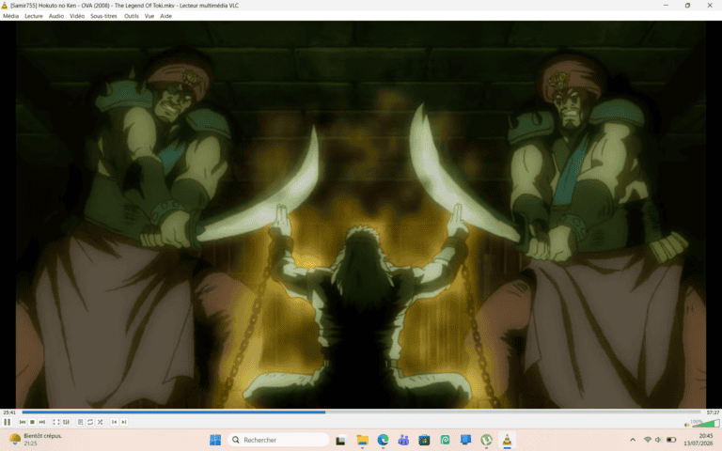Image resolution: width=722 pixels, height=451 pixels.
Task: Check battery status in system tray
Action: click(671, 440)
